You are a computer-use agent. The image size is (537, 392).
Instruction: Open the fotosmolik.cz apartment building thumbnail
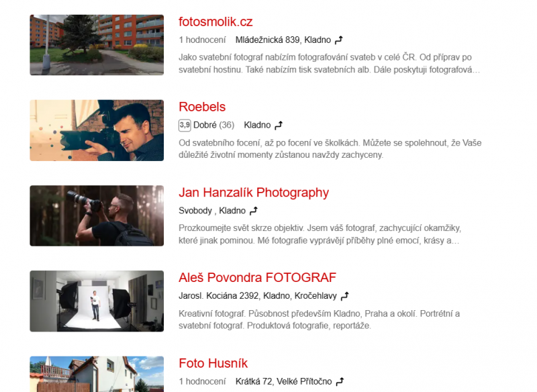(x=97, y=45)
